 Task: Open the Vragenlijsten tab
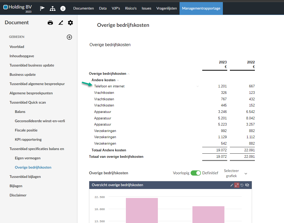click(x=166, y=8)
